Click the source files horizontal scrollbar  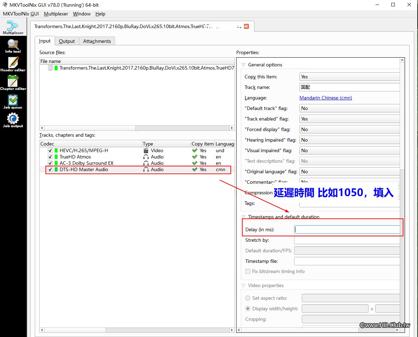(x=137, y=128)
